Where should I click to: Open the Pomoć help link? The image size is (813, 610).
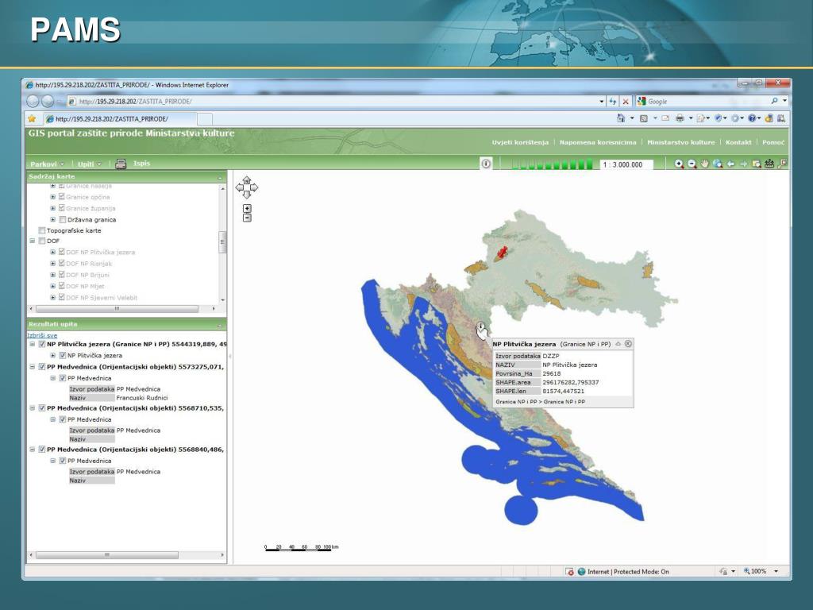(x=773, y=142)
